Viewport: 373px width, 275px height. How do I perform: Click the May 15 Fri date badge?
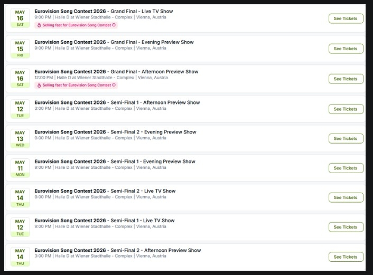(20, 48)
